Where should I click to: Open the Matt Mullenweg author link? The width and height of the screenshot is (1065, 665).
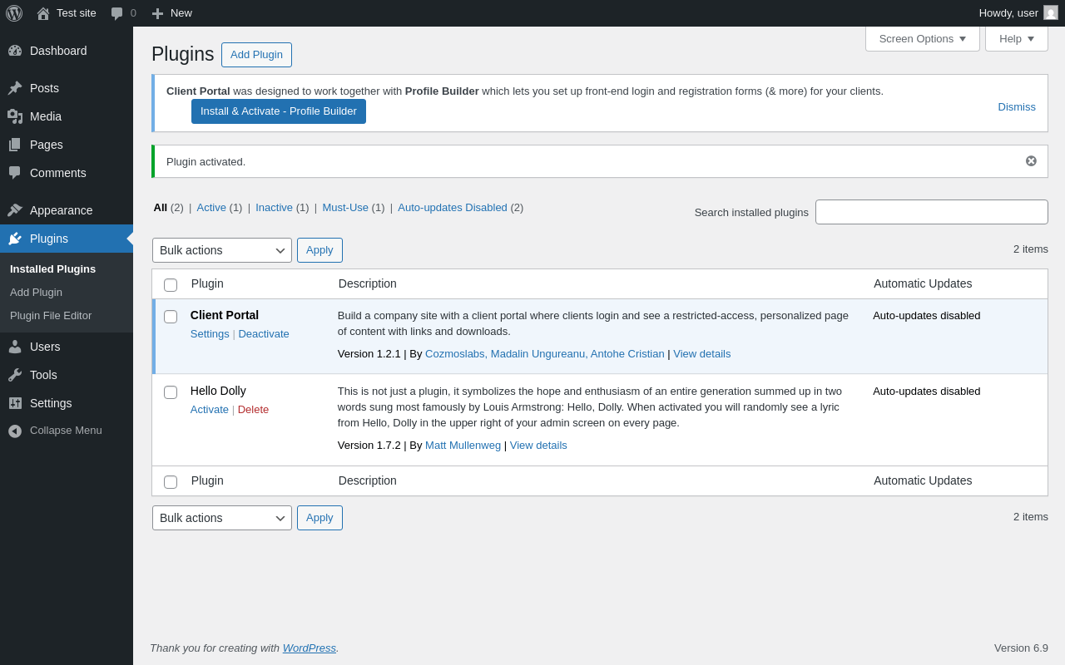coord(463,446)
